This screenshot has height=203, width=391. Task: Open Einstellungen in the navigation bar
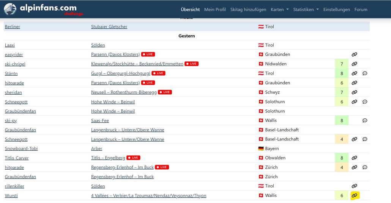click(x=336, y=9)
